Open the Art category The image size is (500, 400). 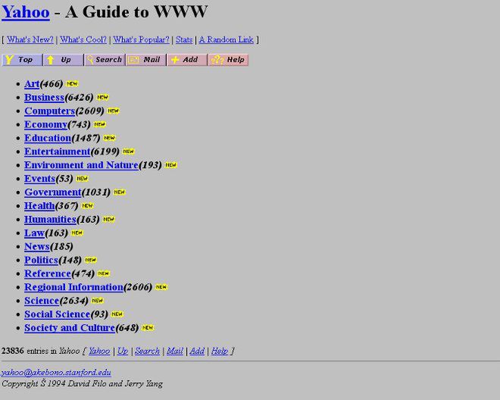tap(32, 84)
